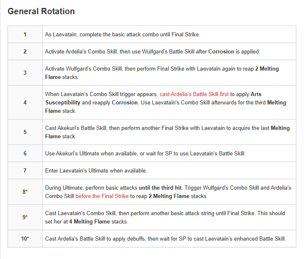This screenshot has width=308, height=259.
Task: Select step number 4 cell
Action: click(x=25, y=102)
